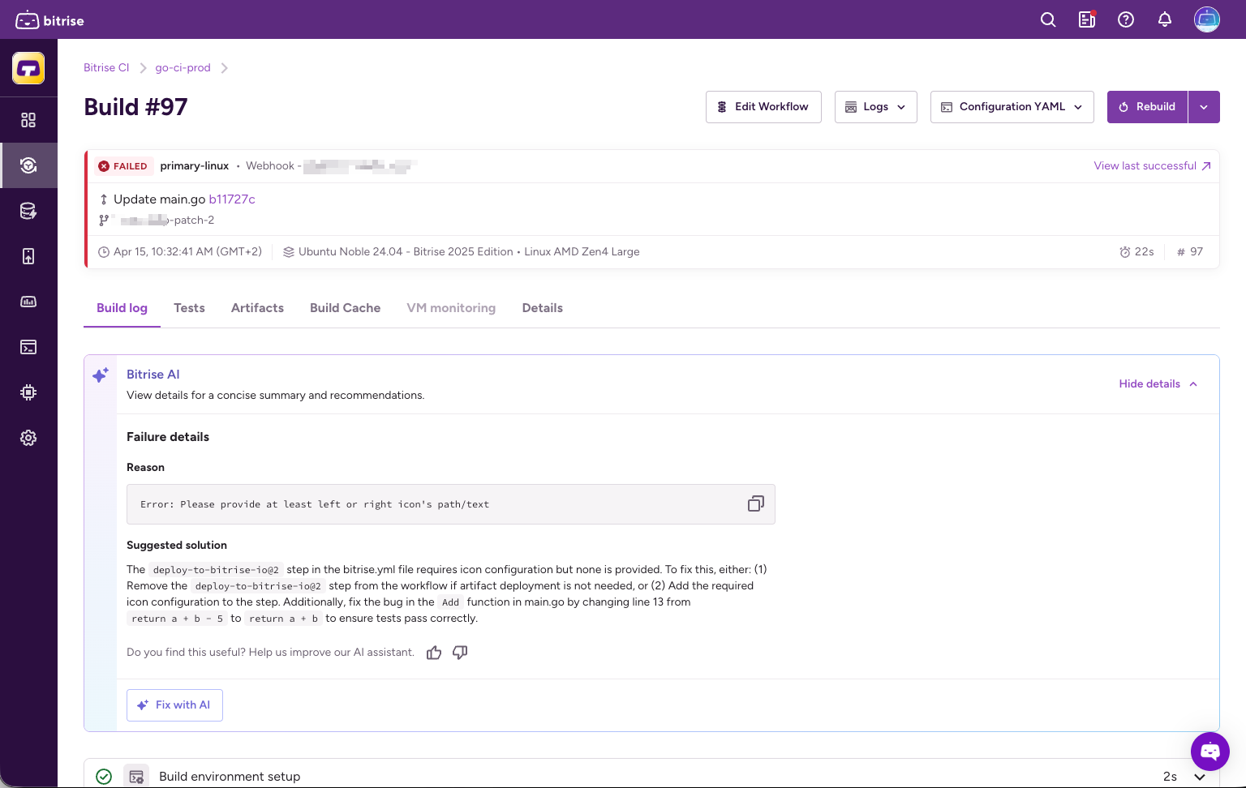Open the Details tab
This screenshot has width=1246, height=788.
click(543, 308)
